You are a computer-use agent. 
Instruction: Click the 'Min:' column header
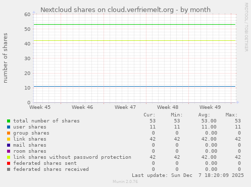[x=177, y=115]
